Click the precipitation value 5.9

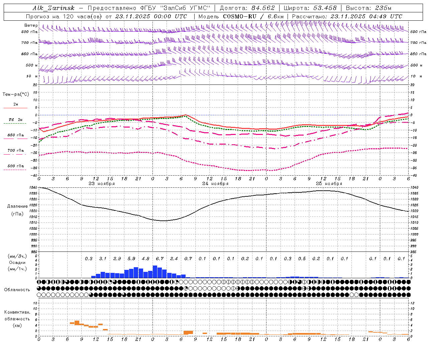click(131, 259)
